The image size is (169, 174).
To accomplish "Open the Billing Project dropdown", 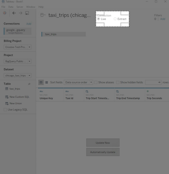I will (x=17, y=47).
